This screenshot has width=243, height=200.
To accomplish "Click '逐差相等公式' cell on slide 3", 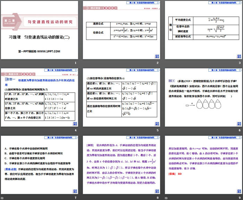I will click(x=183, y=37).
